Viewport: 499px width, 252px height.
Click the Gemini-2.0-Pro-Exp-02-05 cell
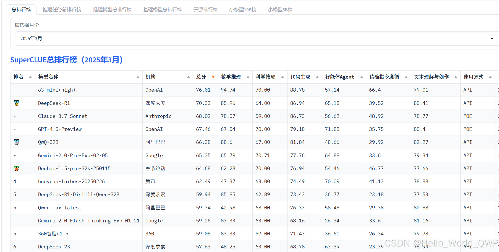click(x=89, y=155)
